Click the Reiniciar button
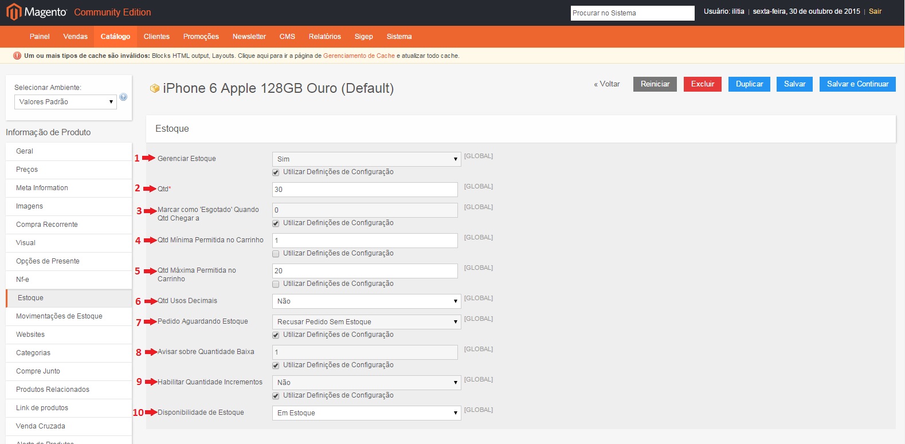 tap(655, 84)
